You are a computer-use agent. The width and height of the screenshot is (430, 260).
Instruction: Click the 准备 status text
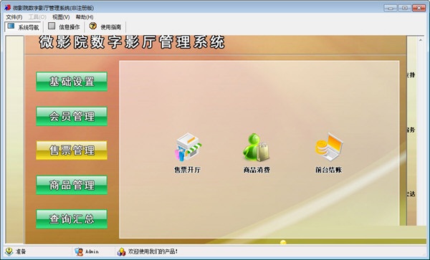pyautogui.click(x=21, y=251)
